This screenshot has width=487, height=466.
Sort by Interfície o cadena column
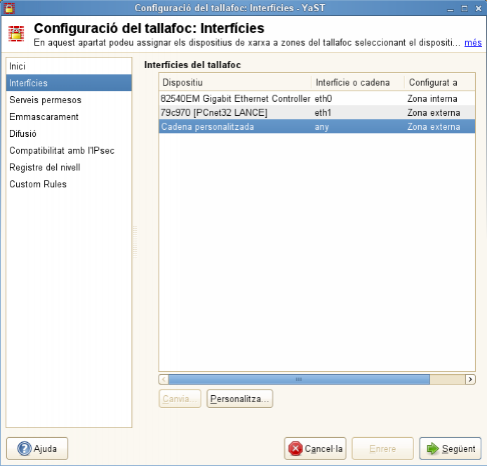pos(357,82)
